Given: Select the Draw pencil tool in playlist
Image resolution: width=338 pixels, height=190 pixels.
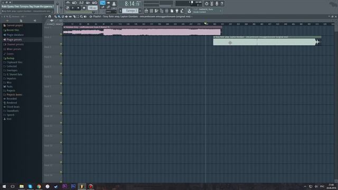Looking at the screenshot, I should [55, 16].
